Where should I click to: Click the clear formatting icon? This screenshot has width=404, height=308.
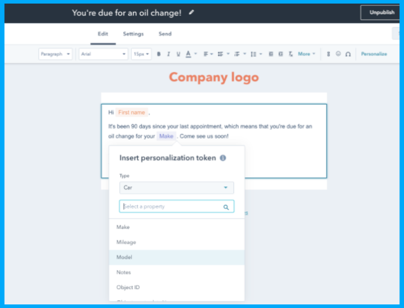click(291, 54)
